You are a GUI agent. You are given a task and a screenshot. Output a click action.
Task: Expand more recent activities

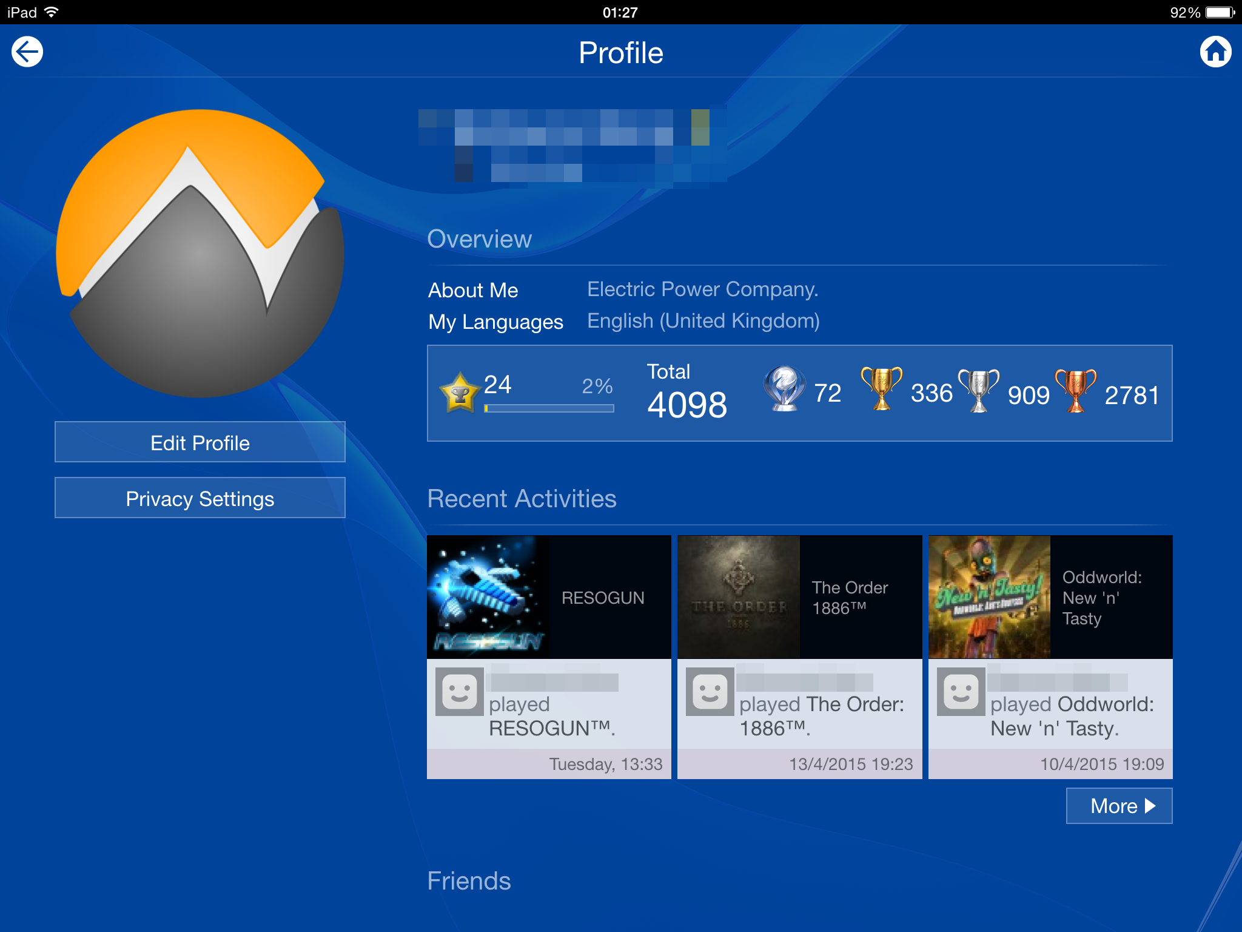point(1119,806)
